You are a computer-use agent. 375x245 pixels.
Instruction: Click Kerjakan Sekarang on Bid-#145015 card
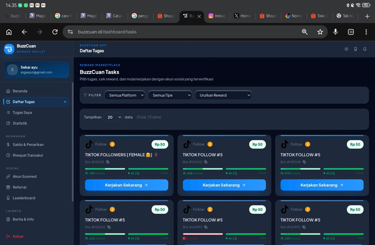tap(127, 185)
